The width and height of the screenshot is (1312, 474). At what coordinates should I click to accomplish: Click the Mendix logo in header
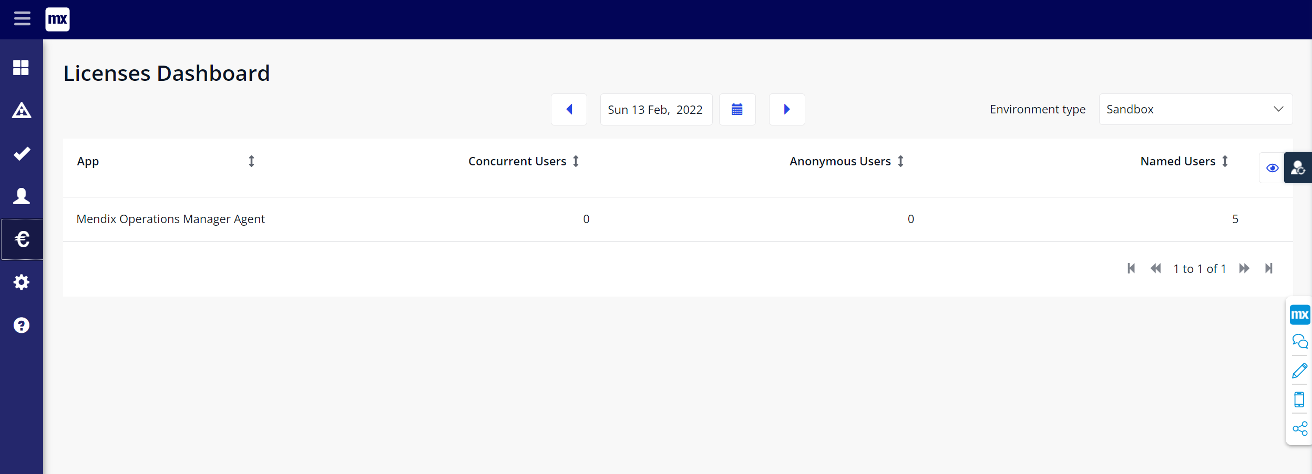point(57,19)
